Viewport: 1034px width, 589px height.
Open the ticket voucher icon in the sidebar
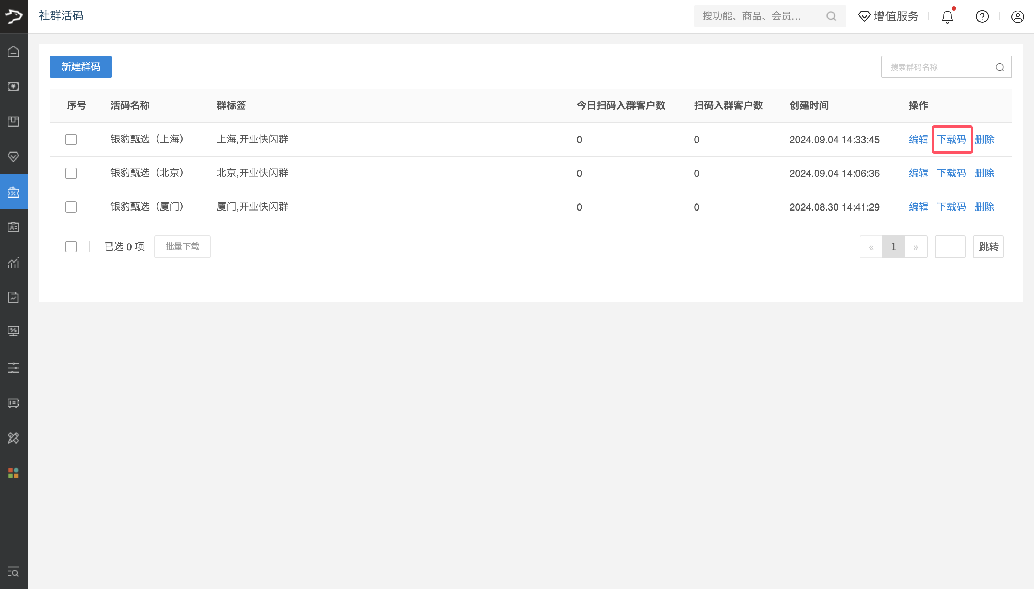[x=13, y=403]
